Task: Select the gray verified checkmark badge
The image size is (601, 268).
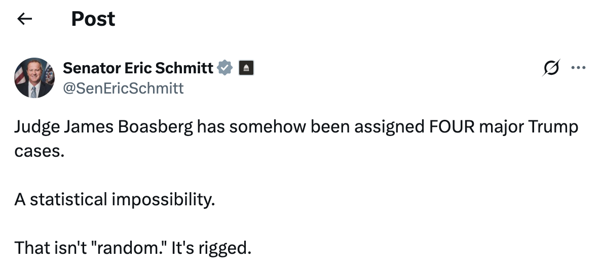Action: (x=224, y=68)
